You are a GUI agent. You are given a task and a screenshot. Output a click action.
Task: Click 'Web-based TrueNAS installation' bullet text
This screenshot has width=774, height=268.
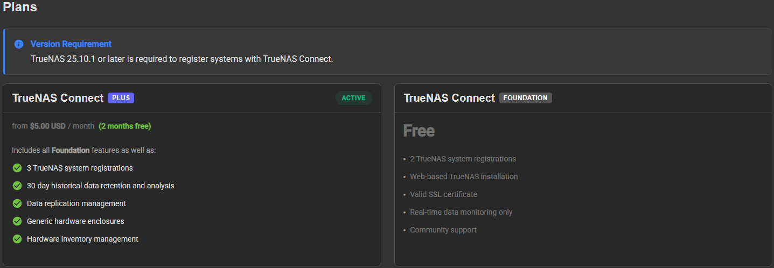[464, 177]
